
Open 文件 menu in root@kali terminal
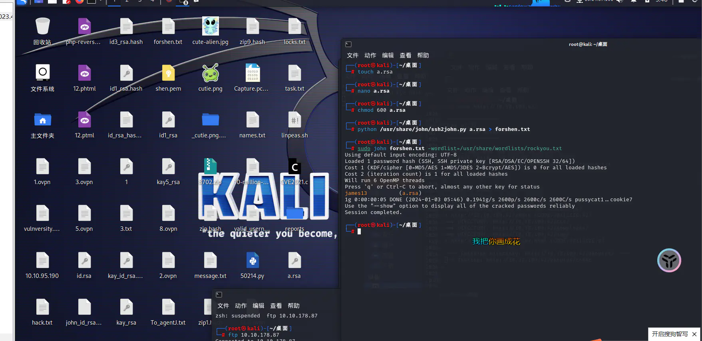click(352, 55)
